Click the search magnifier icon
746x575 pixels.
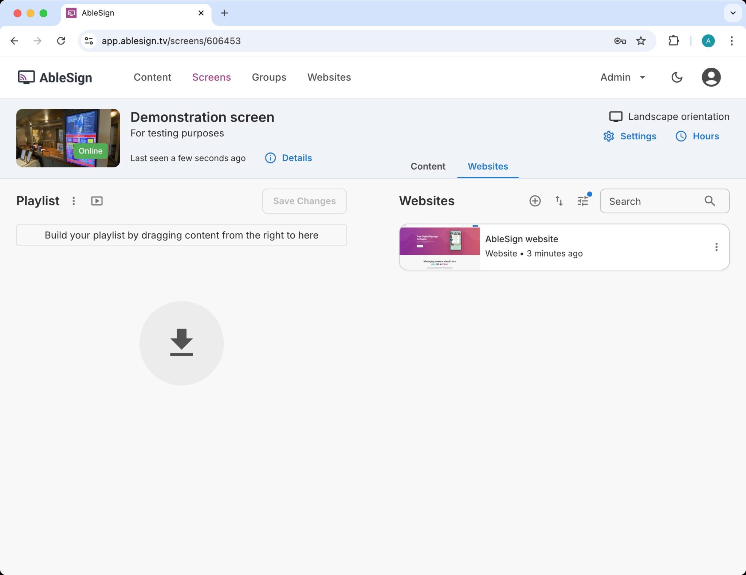pyautogui.click(x=710, y=201)
